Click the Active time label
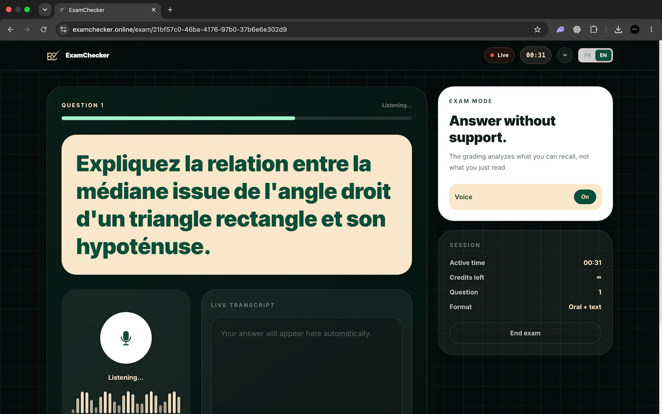Viewport: 662px width, 414px height. [467, 263]
